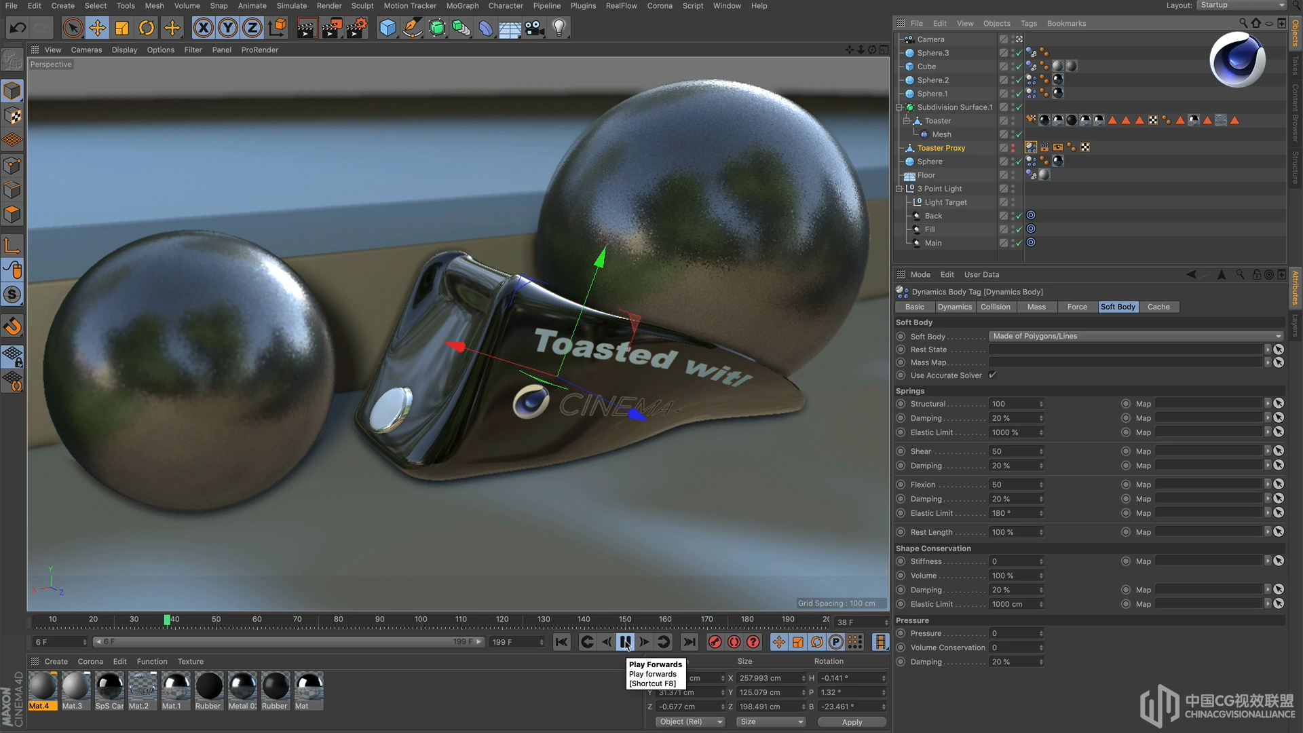Click the Undo arrow icon

(x=18, y=28)
